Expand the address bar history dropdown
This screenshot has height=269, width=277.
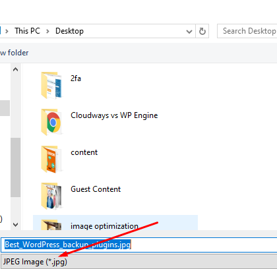tap(189, 32)
